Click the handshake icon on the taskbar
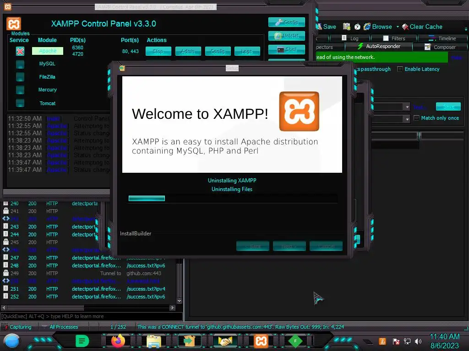Viewport: 469px width, 351px height. (x=225, y=341)
